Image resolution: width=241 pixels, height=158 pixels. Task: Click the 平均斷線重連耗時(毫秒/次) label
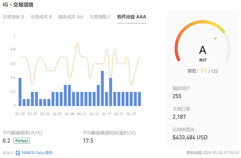tap(109, 133)
